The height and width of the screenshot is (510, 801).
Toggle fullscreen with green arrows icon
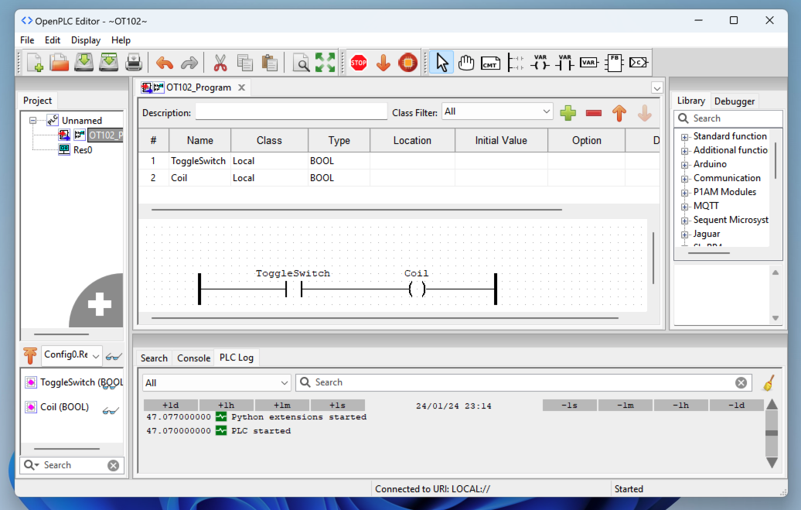click(325, 63)
